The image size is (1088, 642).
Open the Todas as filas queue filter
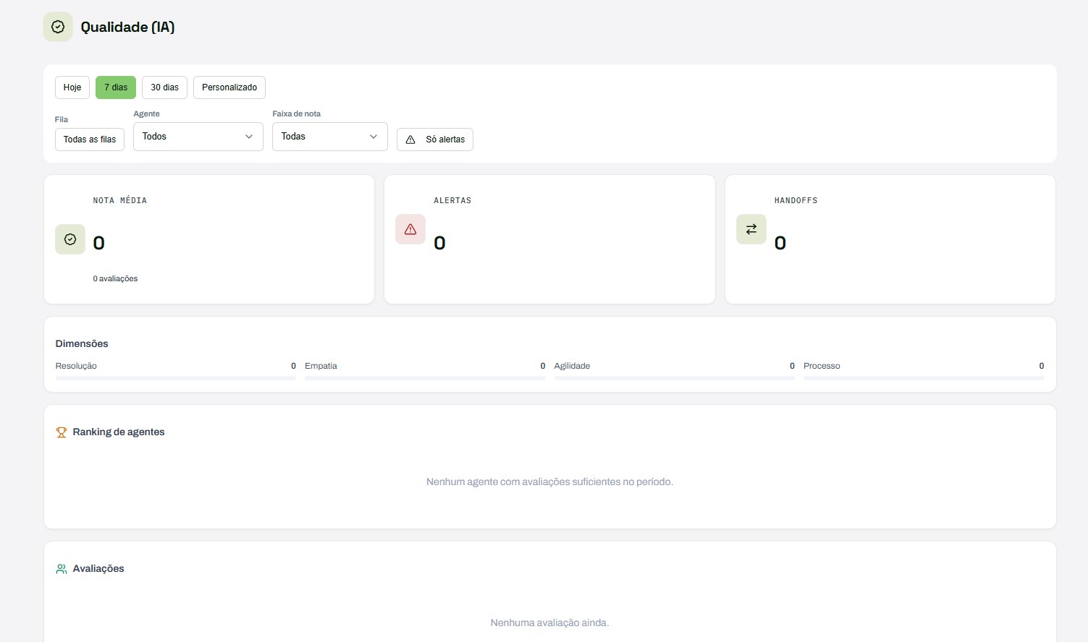click(90, 140)
